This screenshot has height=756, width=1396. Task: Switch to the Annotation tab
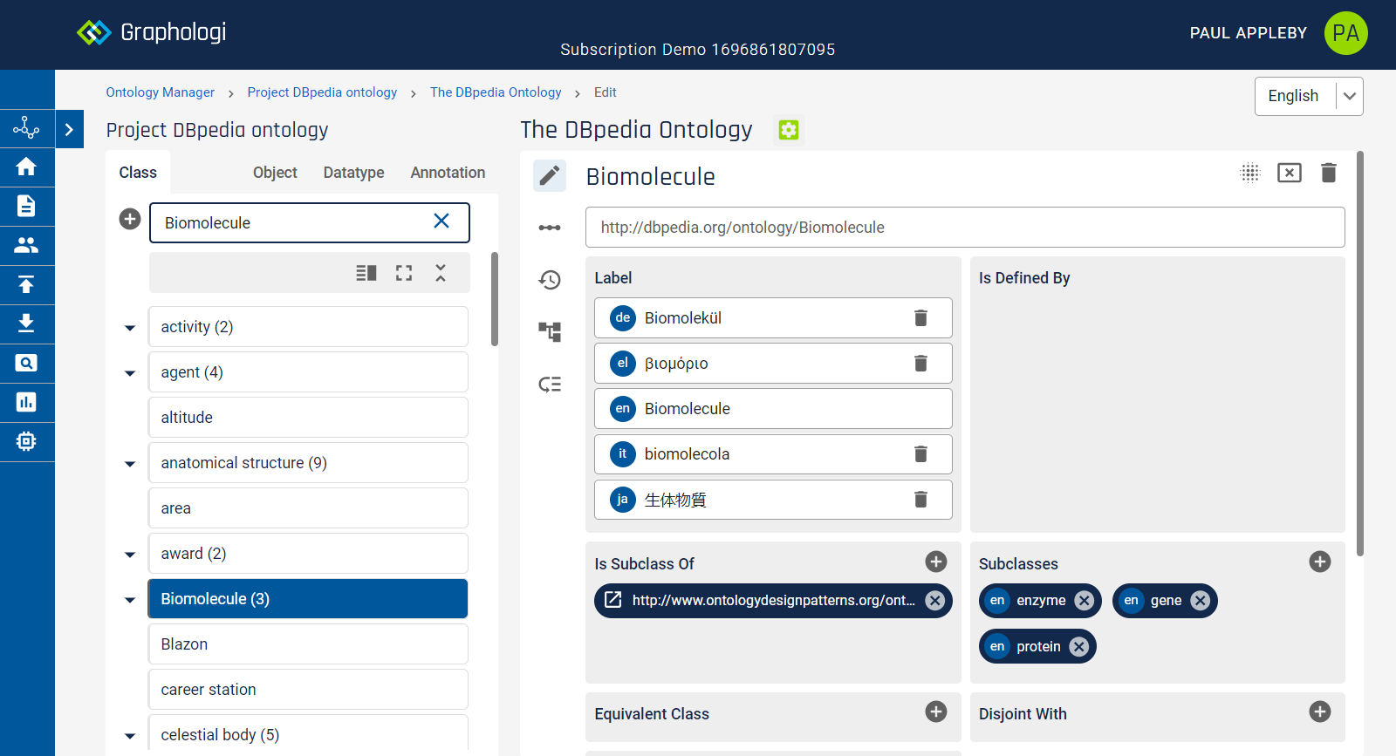(448, 173)
